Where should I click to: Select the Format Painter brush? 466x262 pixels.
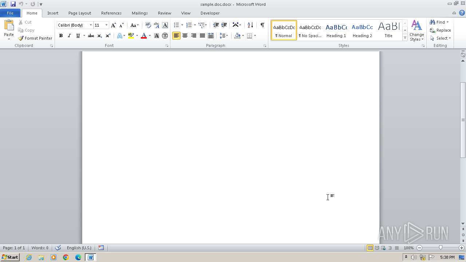tap(21, 38)
